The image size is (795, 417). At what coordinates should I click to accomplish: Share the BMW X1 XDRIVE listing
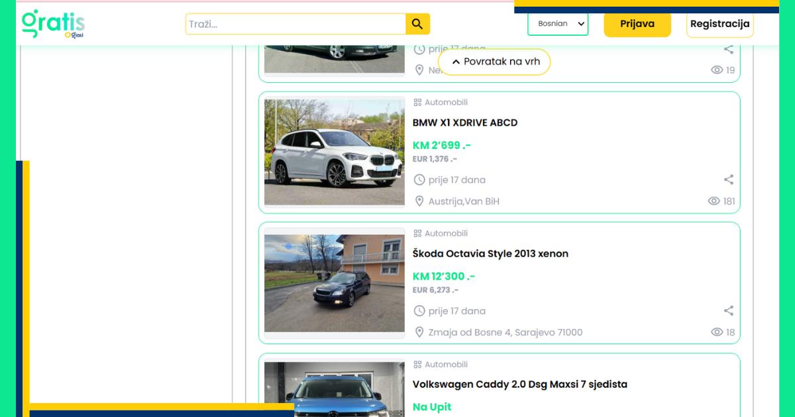click(729, 179)
